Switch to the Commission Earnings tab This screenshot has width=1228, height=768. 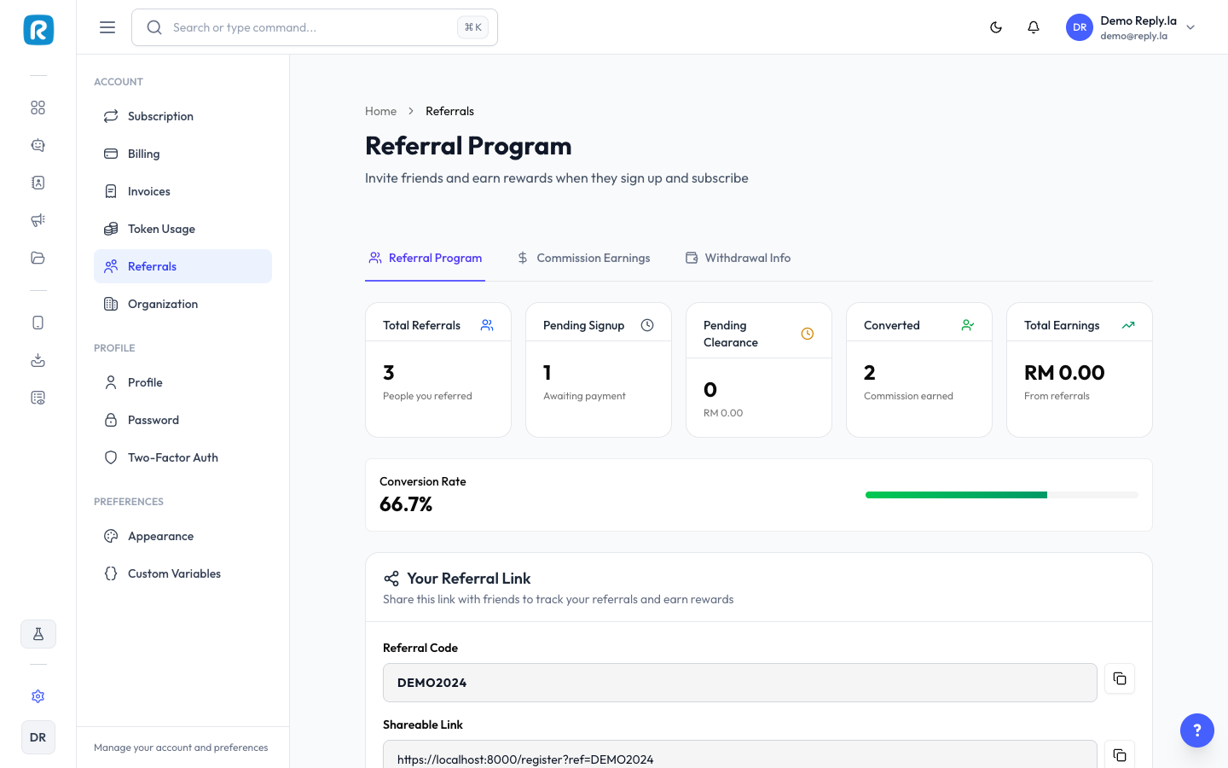pyautogui.click(x=584, y=258)
